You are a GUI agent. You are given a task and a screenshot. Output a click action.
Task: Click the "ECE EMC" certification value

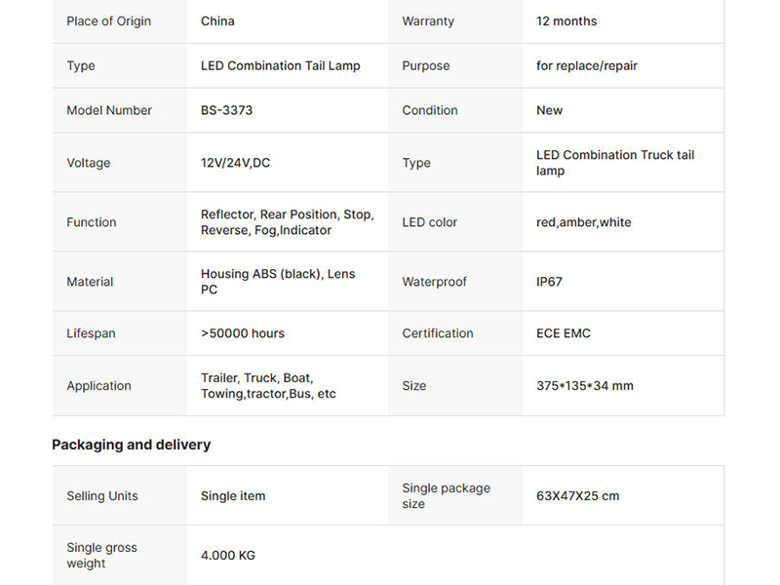(x=564, y=333)
